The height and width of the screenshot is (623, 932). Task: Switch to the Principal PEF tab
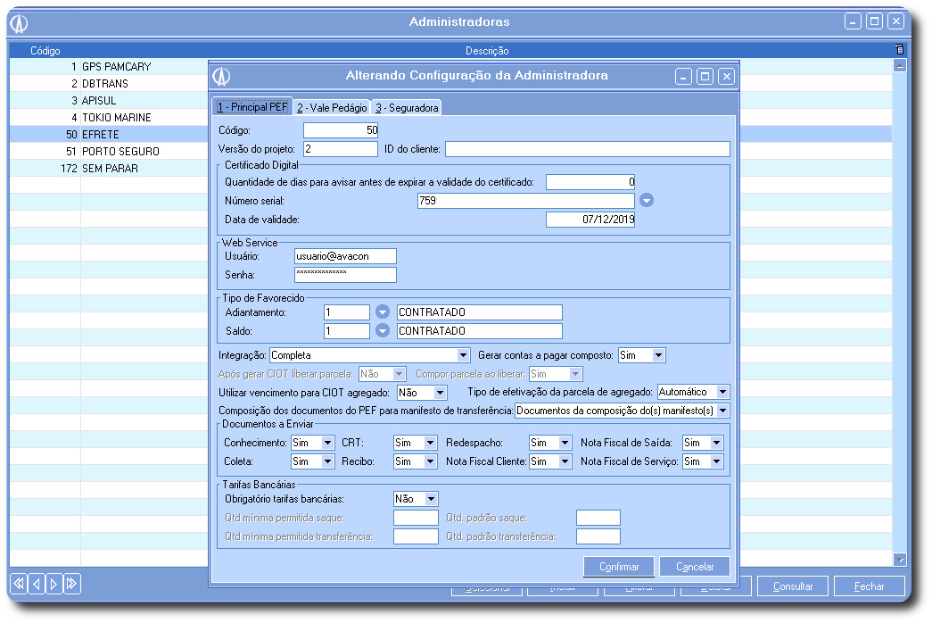(x=252, y=107)
